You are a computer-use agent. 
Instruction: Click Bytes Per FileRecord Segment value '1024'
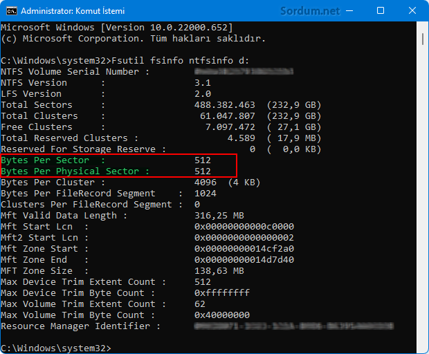click(x=206, y=194)
